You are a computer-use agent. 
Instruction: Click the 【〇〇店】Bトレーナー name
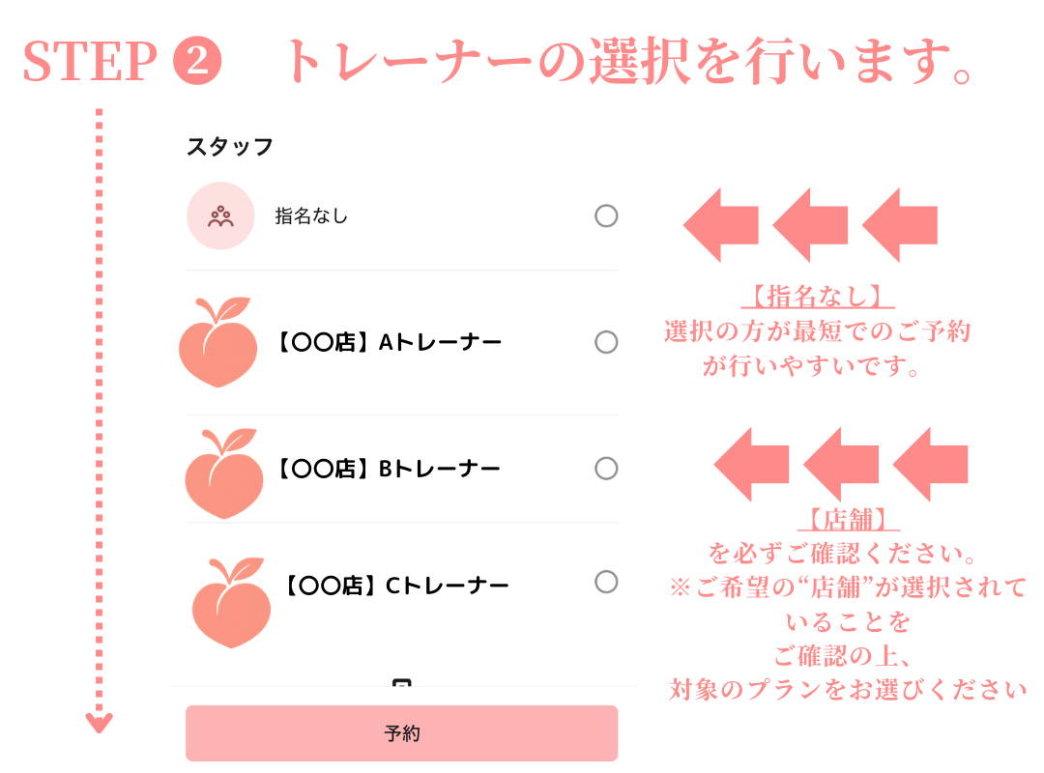[388, 470]
